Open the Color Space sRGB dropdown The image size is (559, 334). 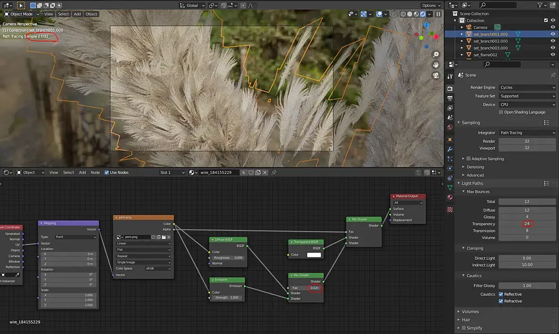[x=157, y=268]
